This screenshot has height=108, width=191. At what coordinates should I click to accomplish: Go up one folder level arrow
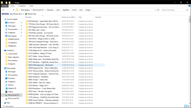14,10
